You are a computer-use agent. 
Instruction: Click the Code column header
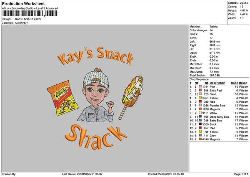pyautogui.click(x=234, y=83)
